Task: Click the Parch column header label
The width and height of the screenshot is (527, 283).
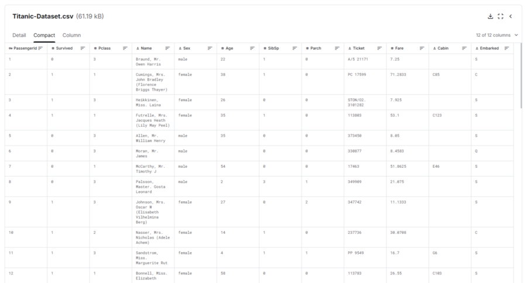Action: tap(316, 49)
